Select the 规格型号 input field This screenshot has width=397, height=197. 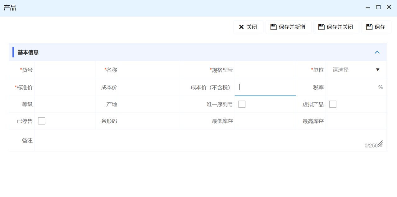tap(265, 70)
